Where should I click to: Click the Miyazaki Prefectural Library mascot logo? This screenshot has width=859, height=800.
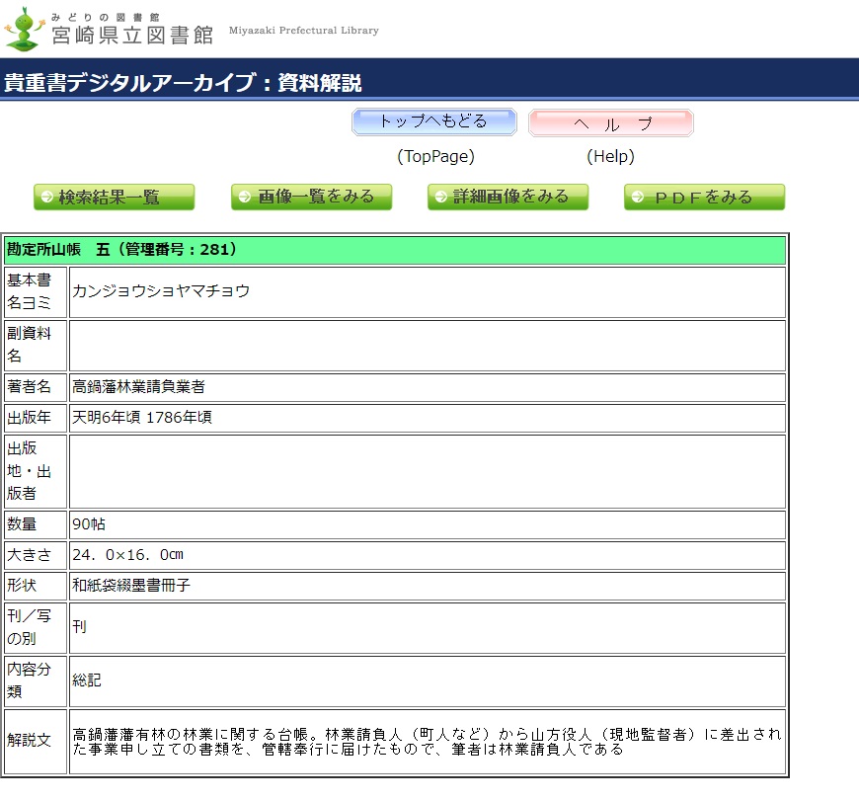pyautogui.click(x=24, y=30)
